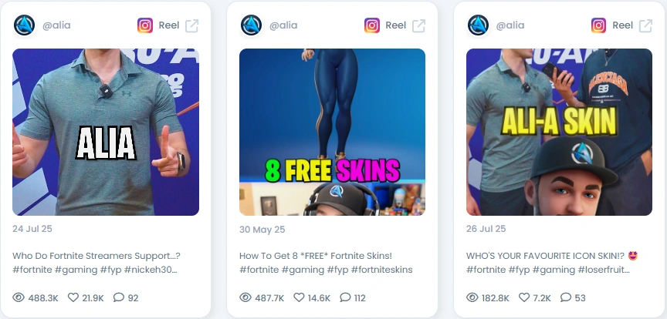Click the heart icon showing 21.9K likes

(x=73, y=297)
